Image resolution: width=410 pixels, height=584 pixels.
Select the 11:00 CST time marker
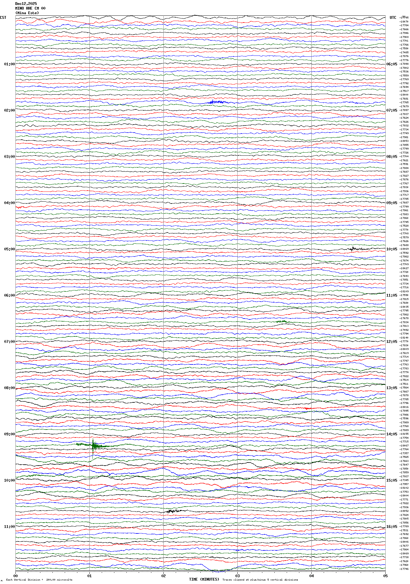[9, 527]
